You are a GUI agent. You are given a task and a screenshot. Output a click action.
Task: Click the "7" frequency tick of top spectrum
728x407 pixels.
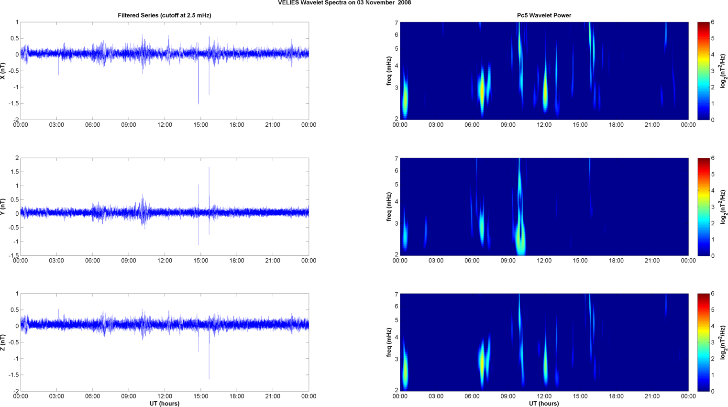coord(397,23)
